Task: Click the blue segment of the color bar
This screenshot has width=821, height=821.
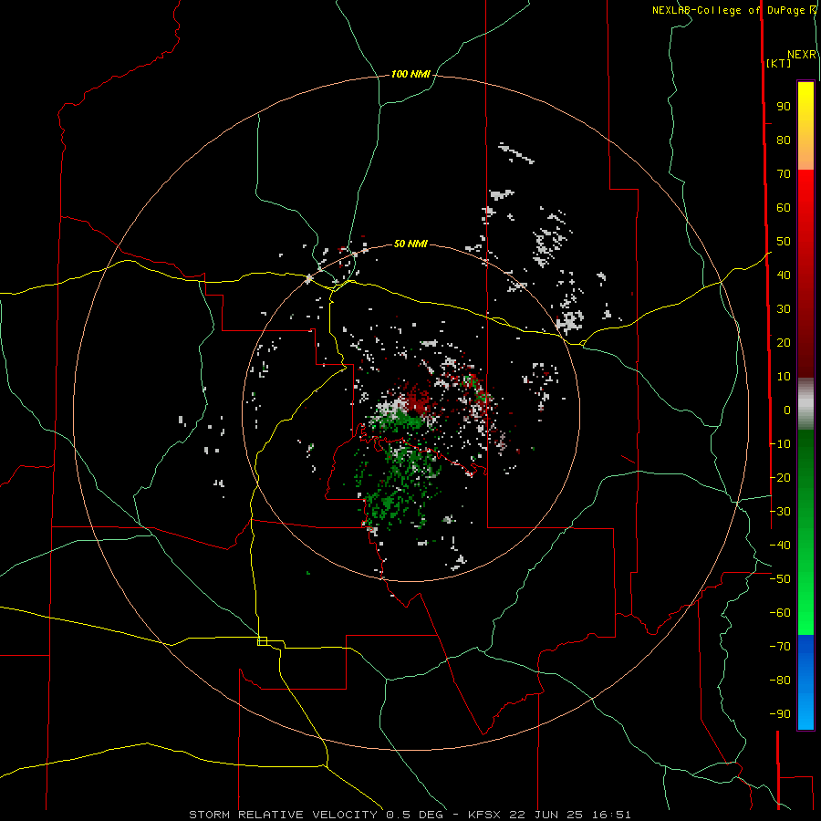Action: coord(805,681)
